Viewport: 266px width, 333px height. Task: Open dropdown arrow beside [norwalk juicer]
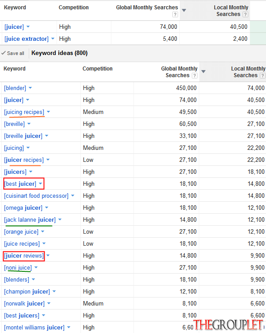(49, 303)
